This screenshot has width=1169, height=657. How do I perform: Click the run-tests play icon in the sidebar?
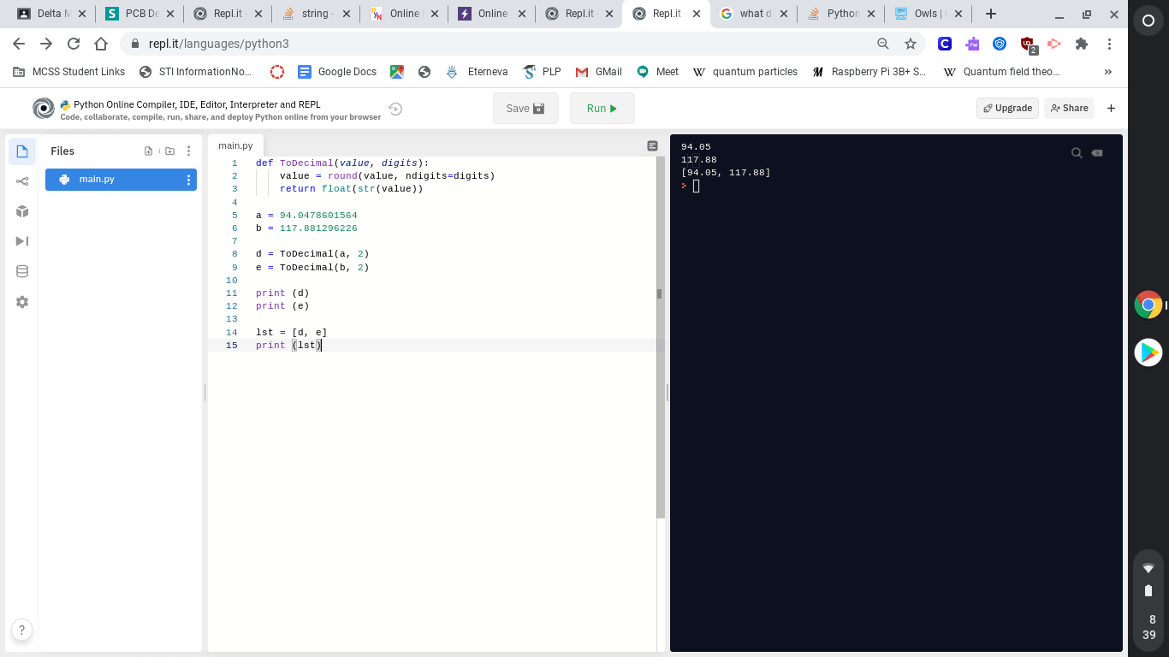(22, 240)
